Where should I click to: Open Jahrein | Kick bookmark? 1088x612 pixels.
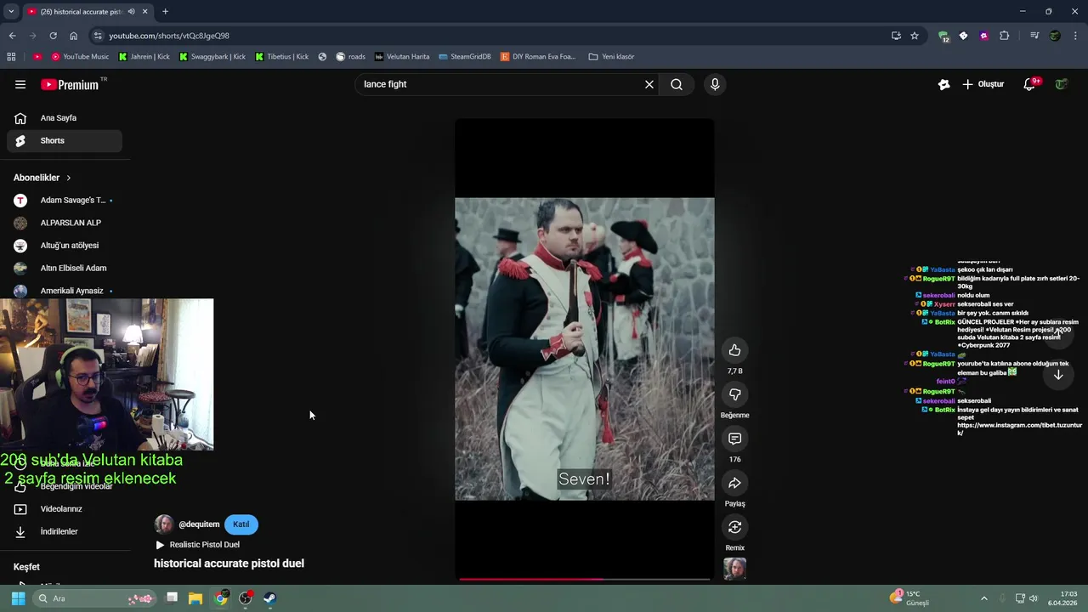click(144, 57)
